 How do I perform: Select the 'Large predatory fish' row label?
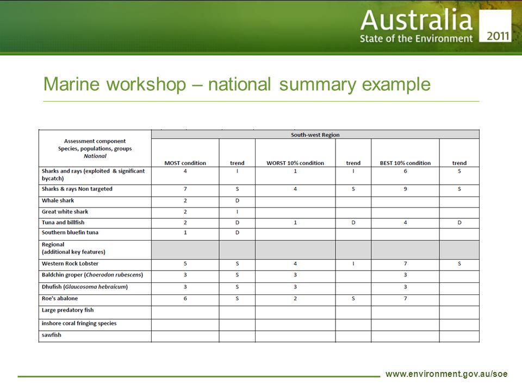[67, 310]
